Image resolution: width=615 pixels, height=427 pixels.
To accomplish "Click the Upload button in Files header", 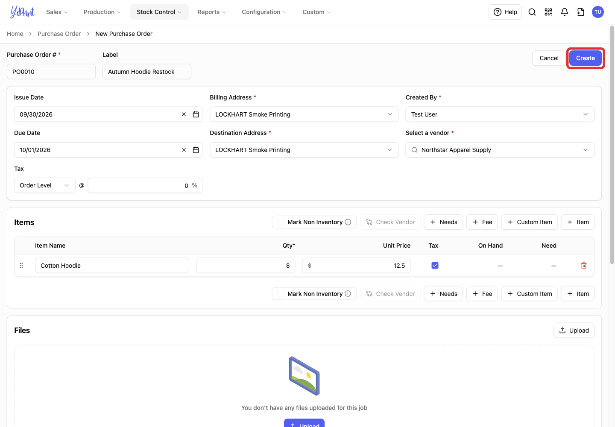I will [574, 330].
